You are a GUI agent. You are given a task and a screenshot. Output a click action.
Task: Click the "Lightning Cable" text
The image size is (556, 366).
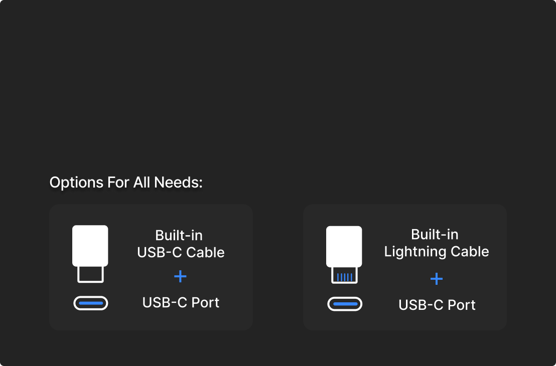[437, 251]
